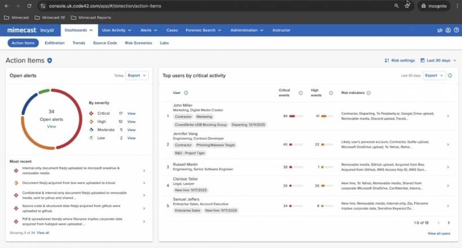Screen dimensions: 462x248
Task: Click info icon next to User column
Action: (x=186, y=93)
